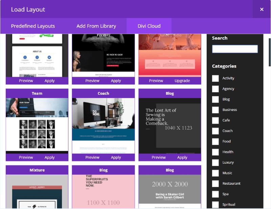The image size is (271, 209).
Task: Close the Load Layout dialog
Action: point(262,9)
